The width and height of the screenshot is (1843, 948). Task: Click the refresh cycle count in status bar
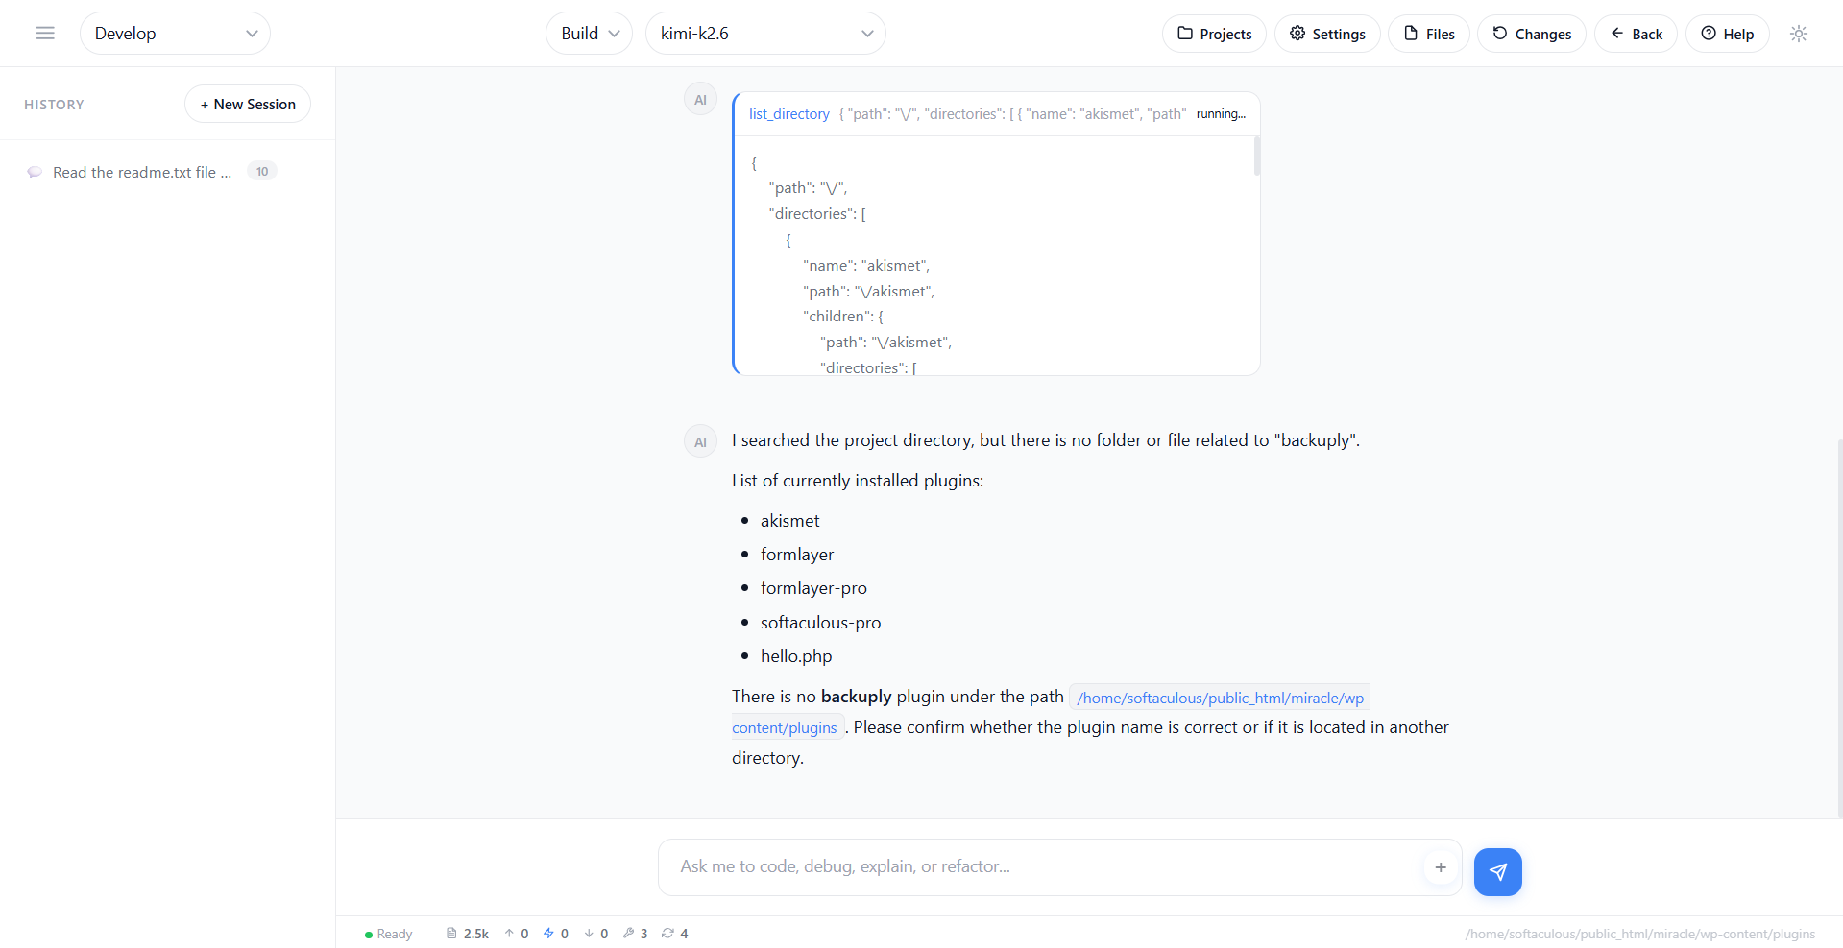point(675,934)
